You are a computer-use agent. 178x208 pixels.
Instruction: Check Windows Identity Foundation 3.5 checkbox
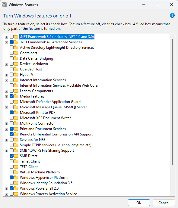pyautogui.click(x=11, y=183)
